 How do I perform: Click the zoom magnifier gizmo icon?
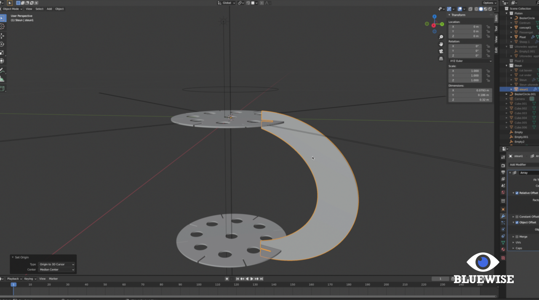click(441, 37)
